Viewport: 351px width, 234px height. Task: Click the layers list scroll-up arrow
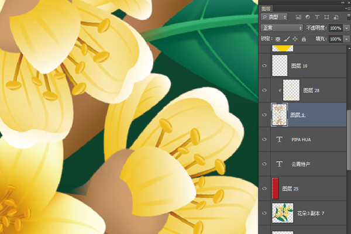[x=349, y=48]
